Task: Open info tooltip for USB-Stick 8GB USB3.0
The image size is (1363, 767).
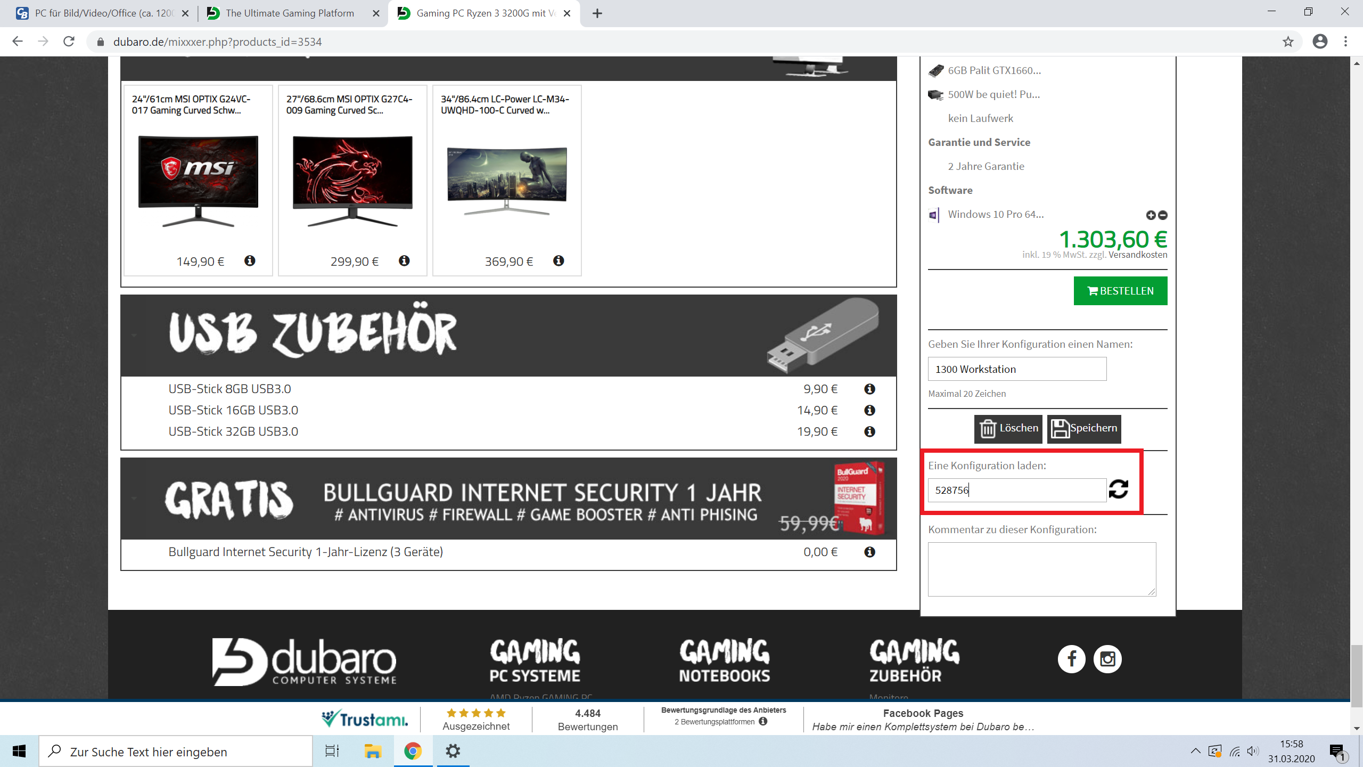Action: 870,389
